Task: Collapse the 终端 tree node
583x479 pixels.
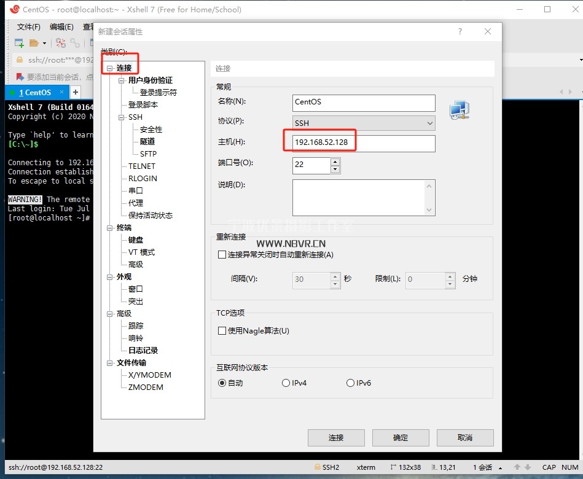Action: 110,228
